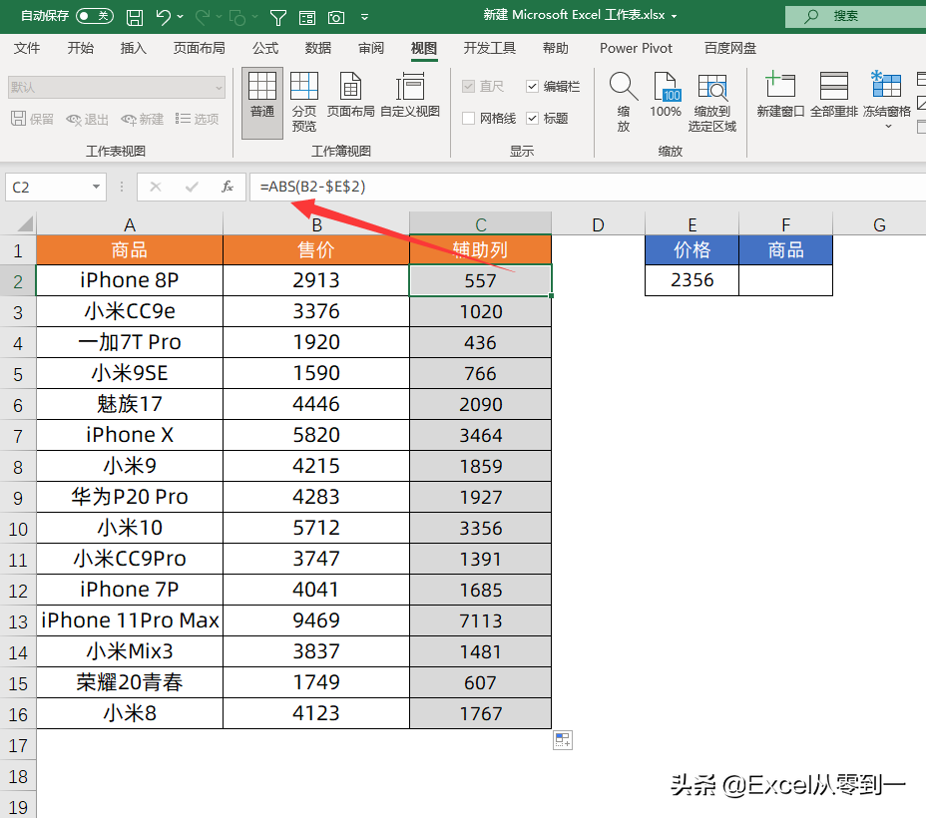The width and height of the screenshot is (926, 818).
Task: Open Customize Quick Access Toolbar dropdown
Action: tap(365, 17)
